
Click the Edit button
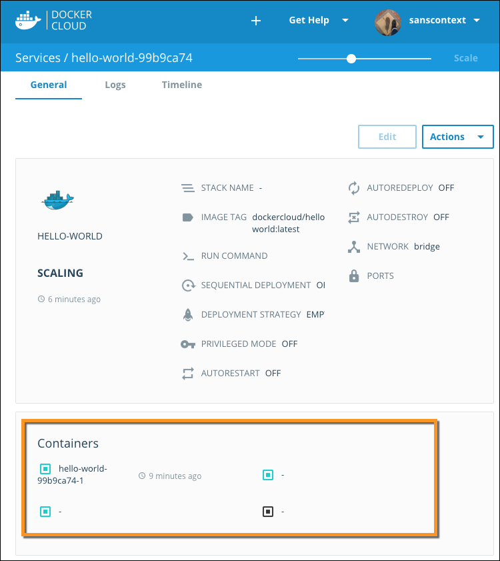387,137
